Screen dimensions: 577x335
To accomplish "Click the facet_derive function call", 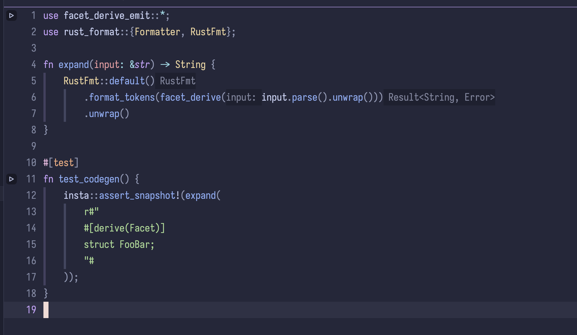I will tap(190, 98).
